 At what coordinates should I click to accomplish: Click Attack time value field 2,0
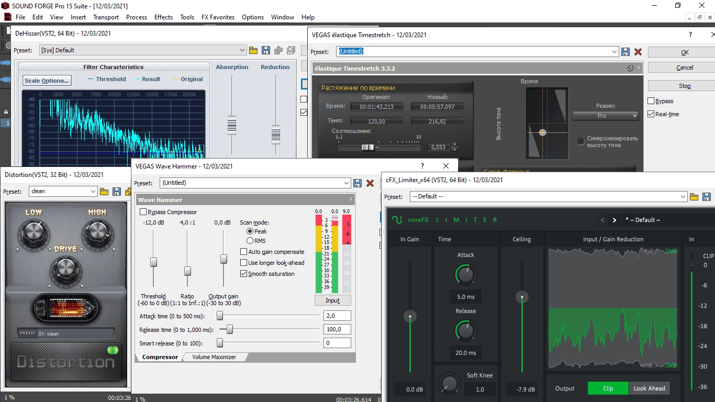click(x=337, y=316)
